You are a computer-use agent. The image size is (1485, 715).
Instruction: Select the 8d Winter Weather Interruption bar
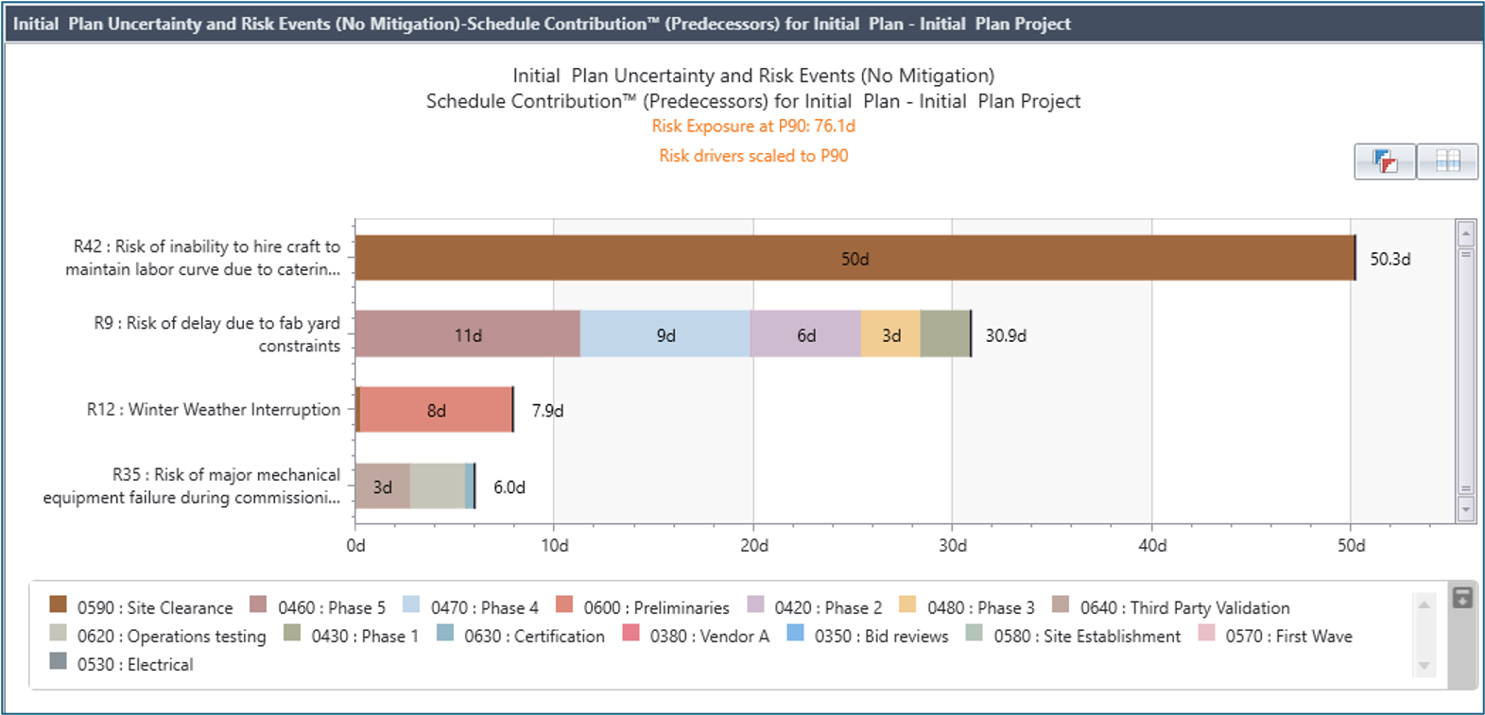tap(436, 410)
